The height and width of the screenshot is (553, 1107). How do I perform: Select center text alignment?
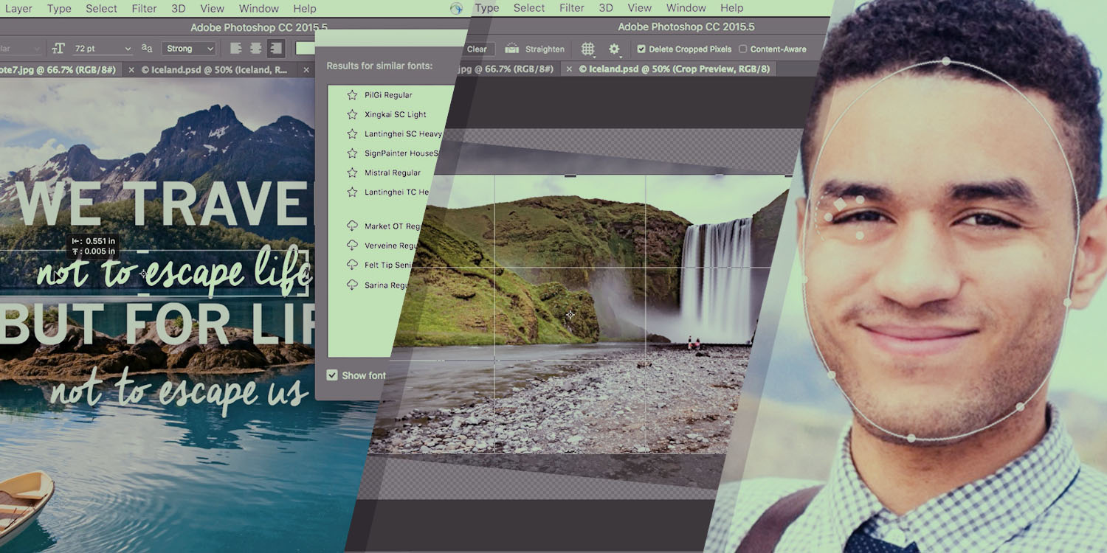point(255,48)
